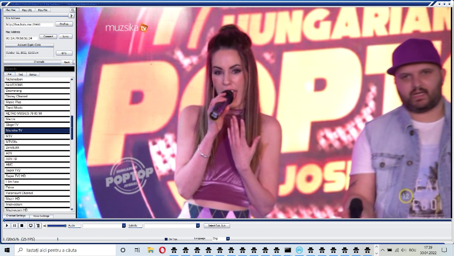This screenshot has width=454, height=256.
Task: Mute audio via the speaker icon
Action: point(44,226)
